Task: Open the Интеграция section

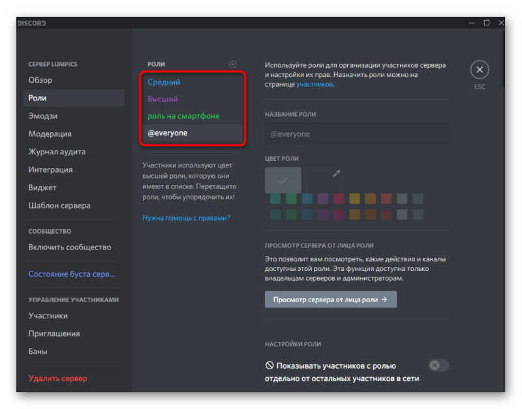Action: click(x=74, y=170)
